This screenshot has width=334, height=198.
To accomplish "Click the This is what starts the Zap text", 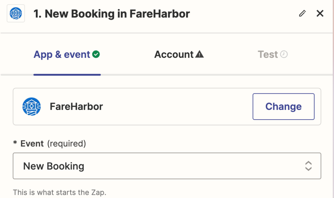I will (59, 192).
